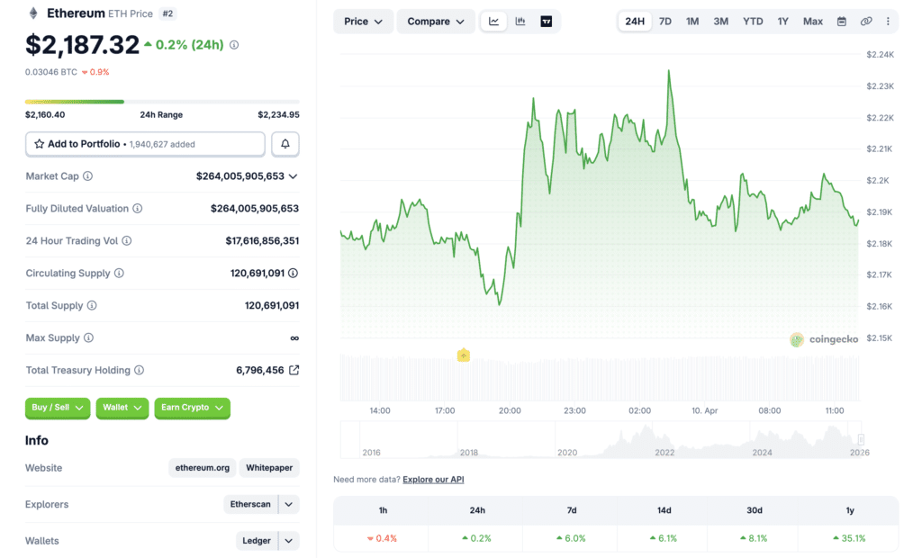Select the line chart icon

(x=493, y=21)
